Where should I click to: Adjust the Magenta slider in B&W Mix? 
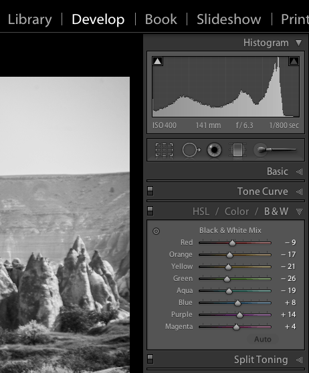point(236,327)
